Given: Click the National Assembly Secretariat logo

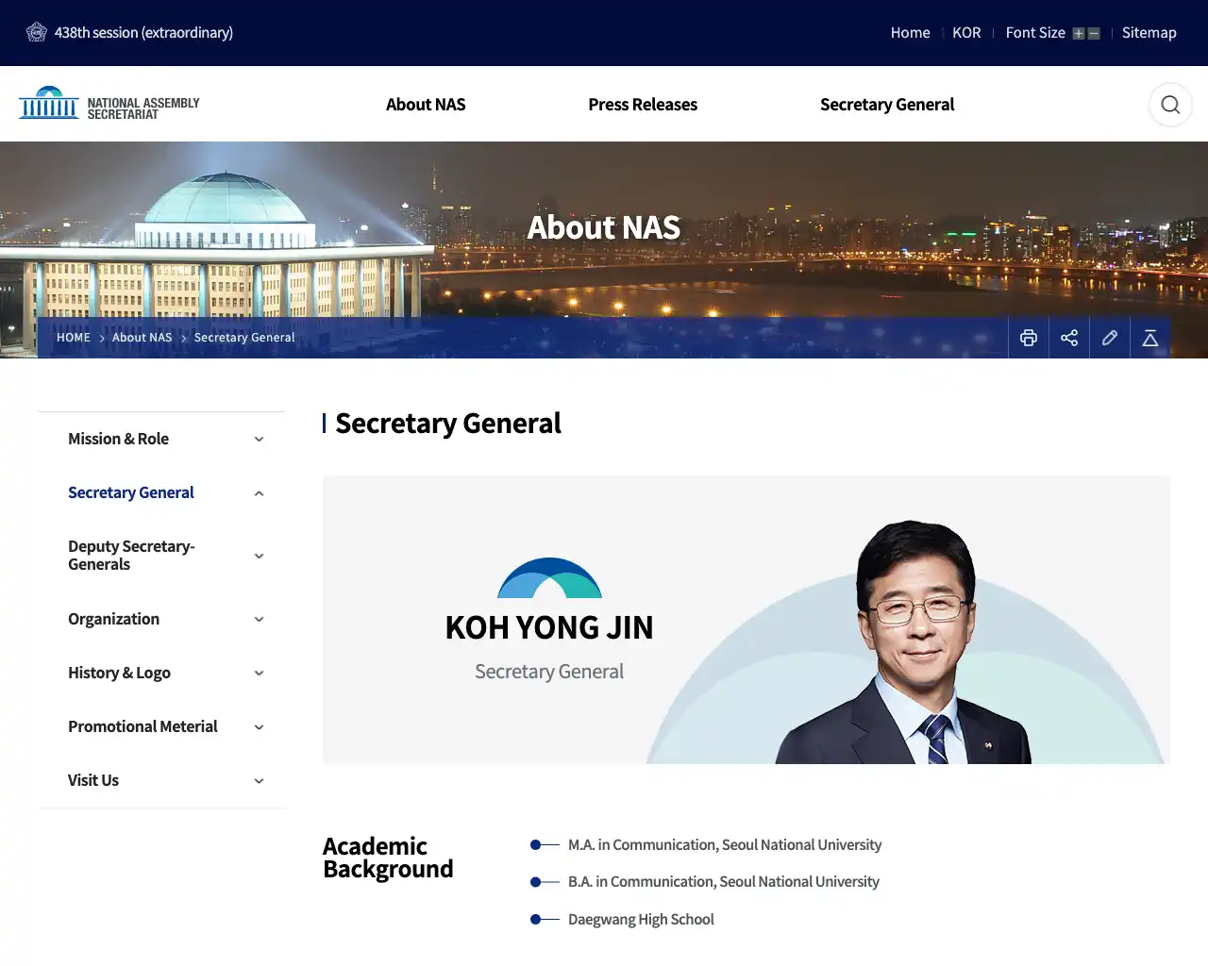Looking at the screenshot, I should point(109,103).
